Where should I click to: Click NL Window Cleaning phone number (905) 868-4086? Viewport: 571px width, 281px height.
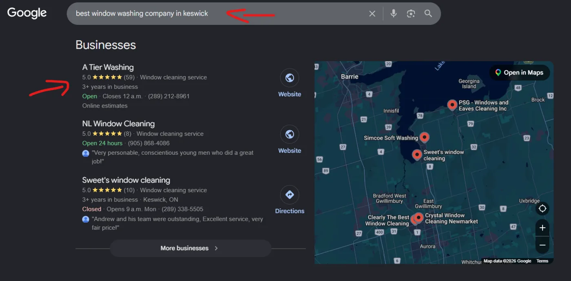pyautogui.click(x=149, y=143)
